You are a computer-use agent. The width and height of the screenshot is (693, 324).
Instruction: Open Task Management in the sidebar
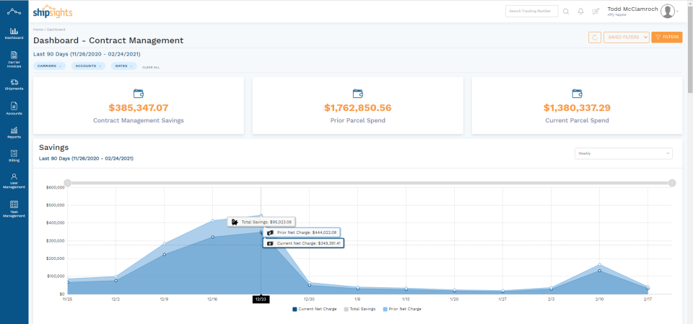14,210
